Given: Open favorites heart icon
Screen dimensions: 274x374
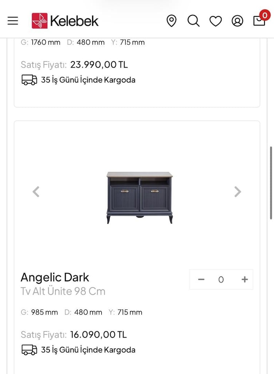Looking at the screenshot, I should (x=215, y=21).
